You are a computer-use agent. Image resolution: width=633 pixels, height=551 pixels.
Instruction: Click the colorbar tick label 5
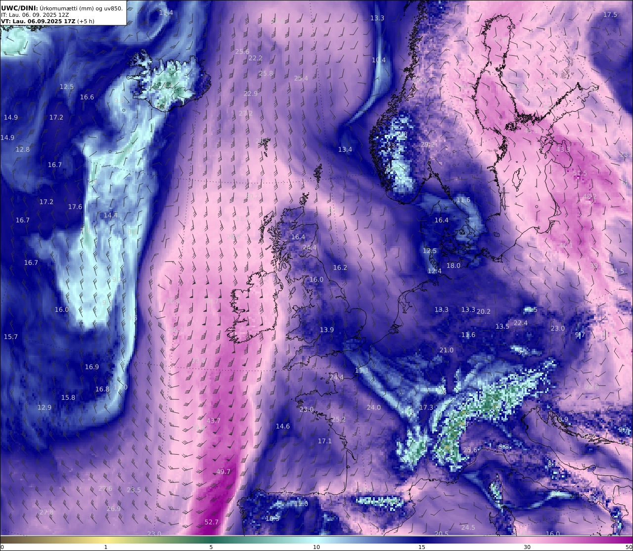click(211, 547)
